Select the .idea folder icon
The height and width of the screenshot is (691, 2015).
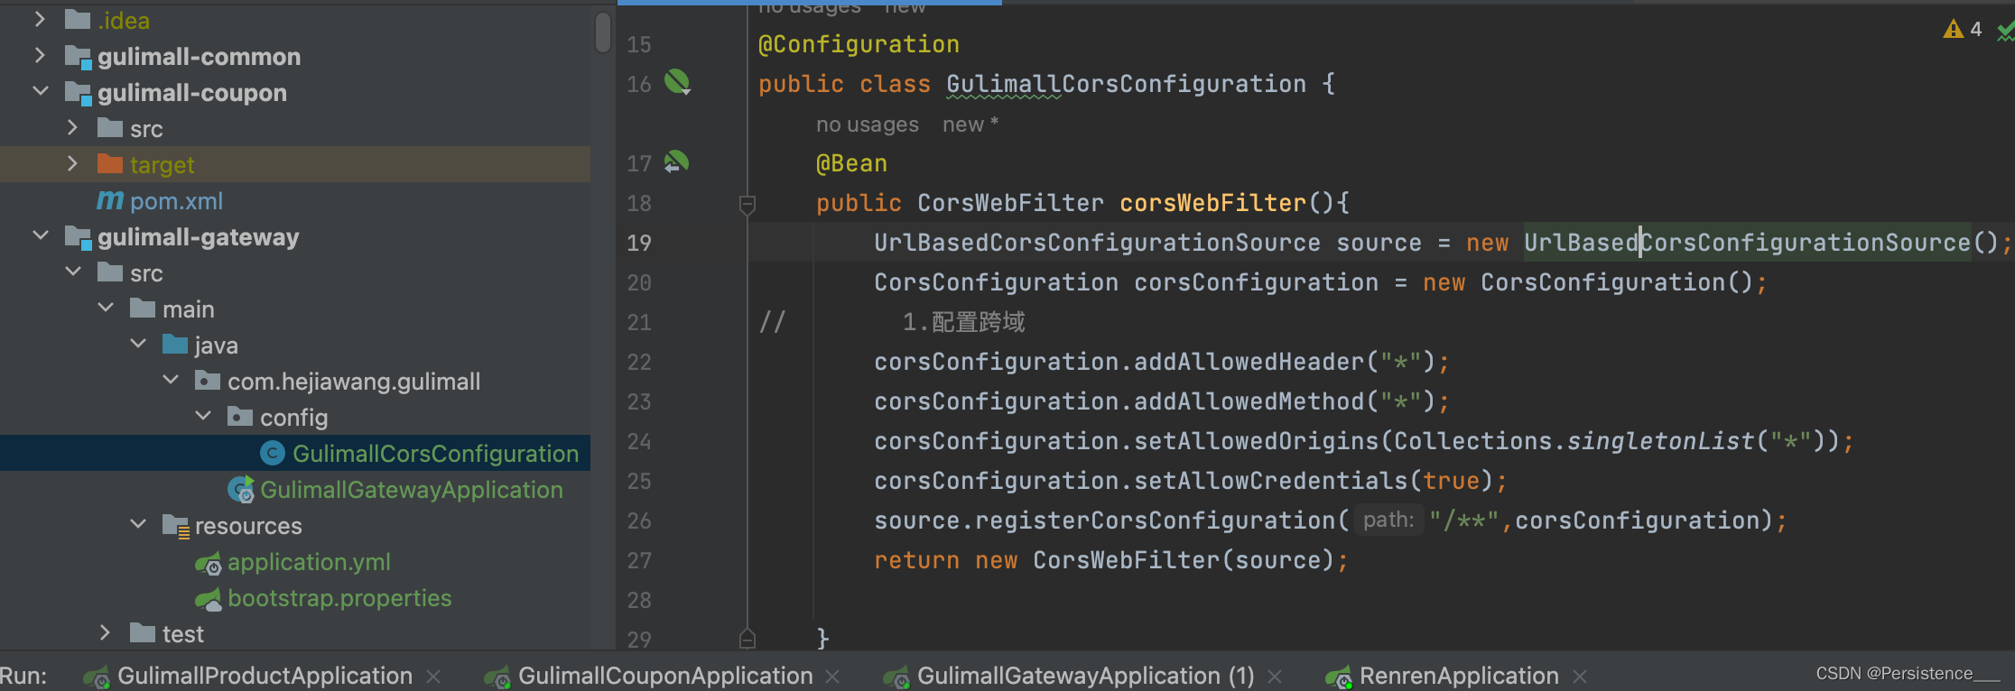(78, 19)
